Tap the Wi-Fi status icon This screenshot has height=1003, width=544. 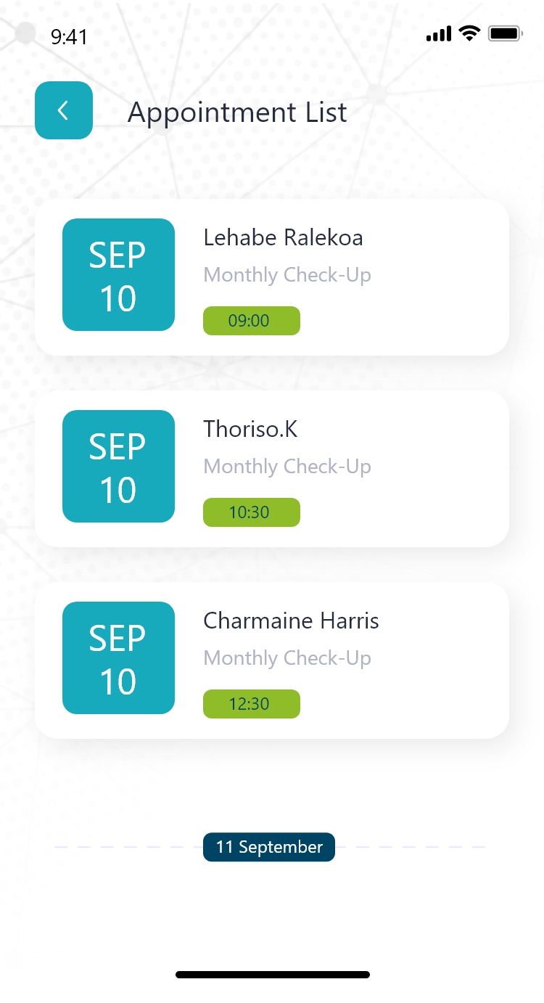pos(470,33)
